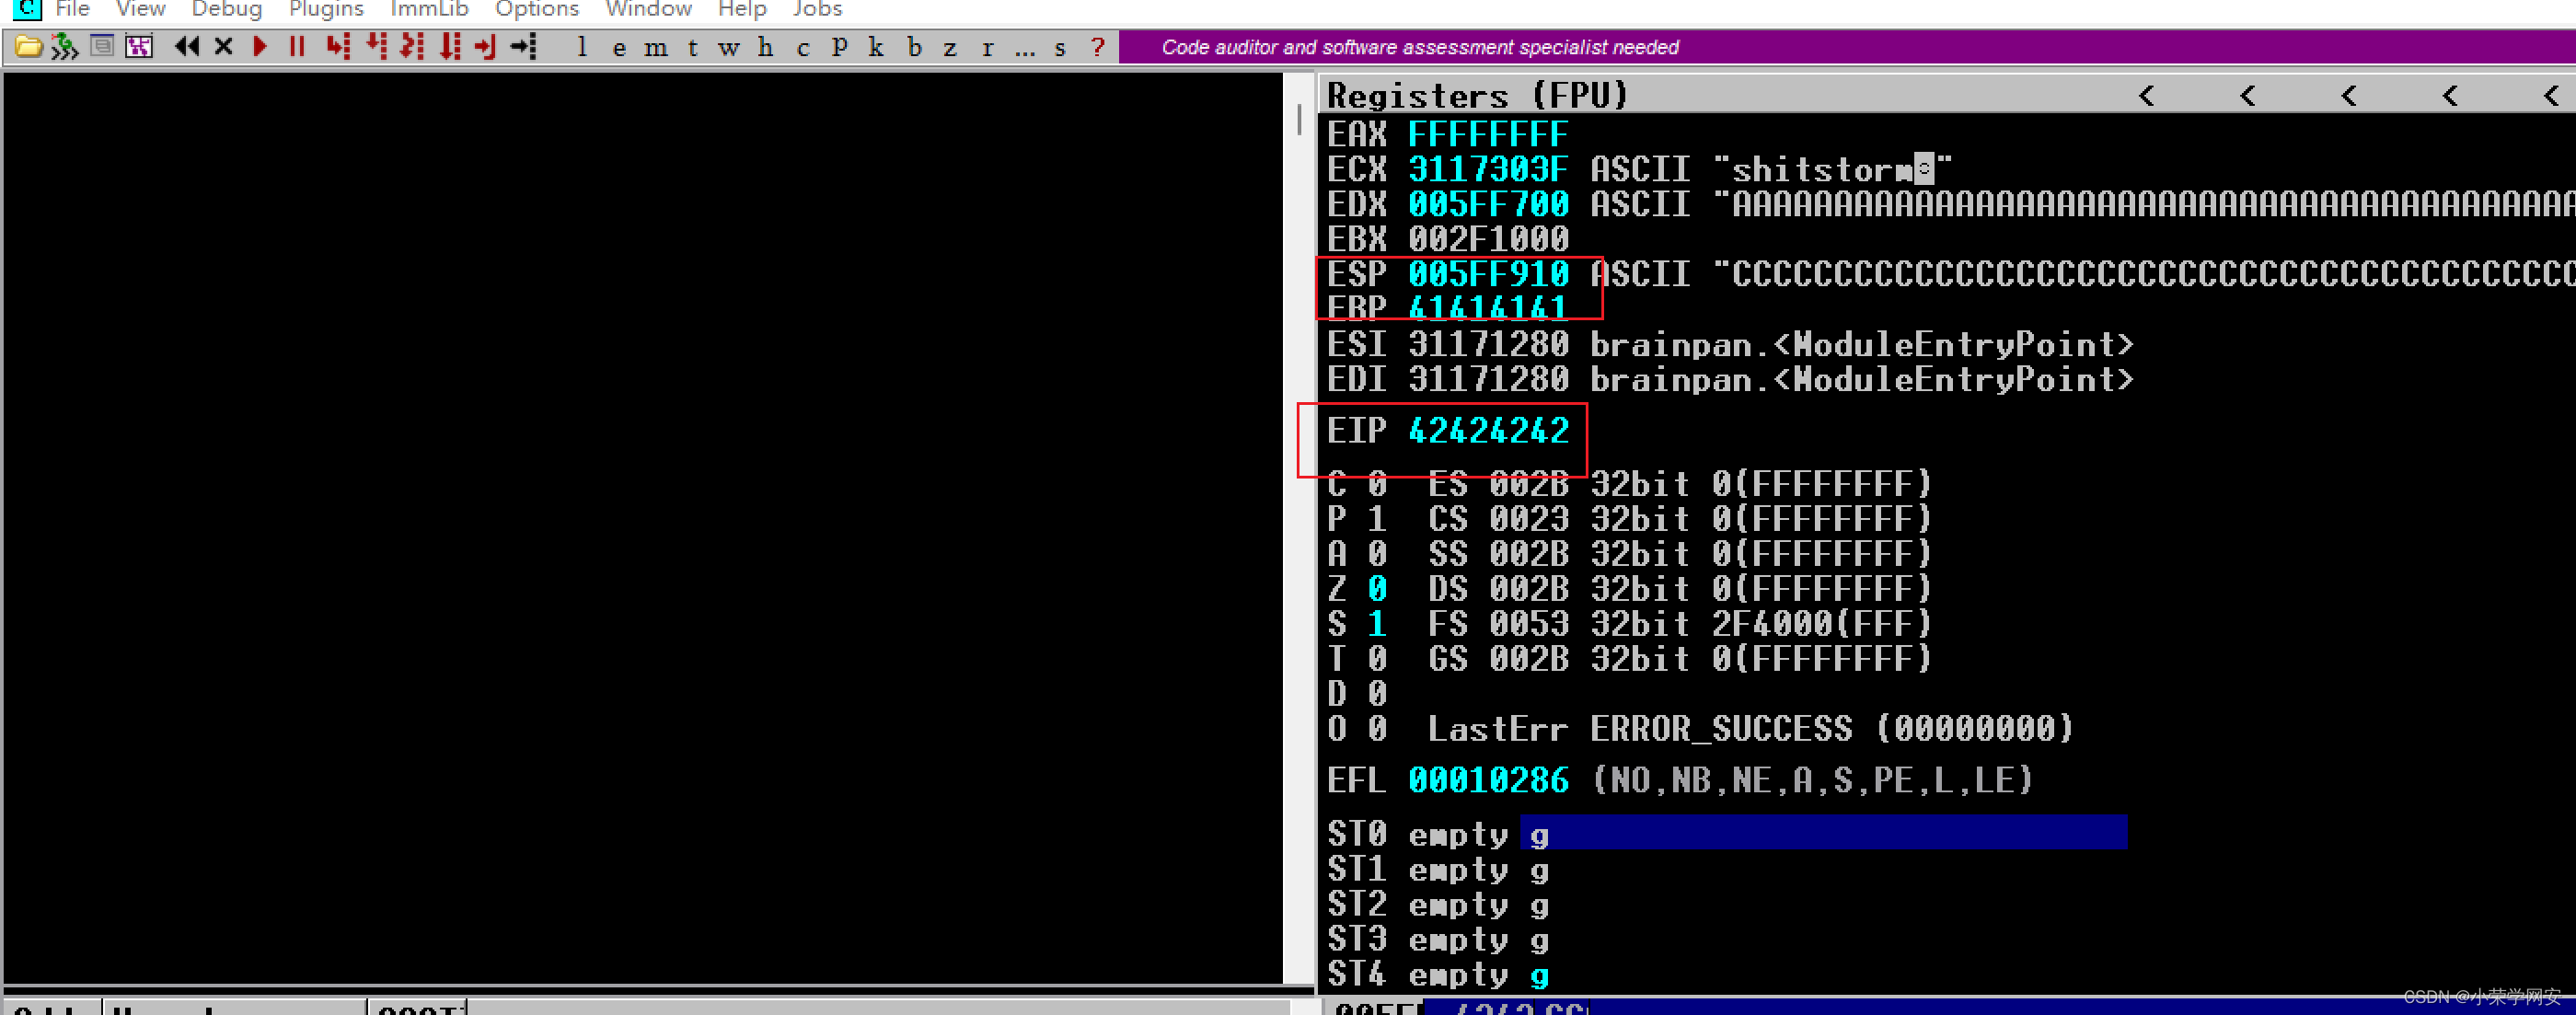This screenshot has height=1015, width=2576.
Task: Show CPU window via 'c' button
Action: pyautogui.click(x=803, y=47)
